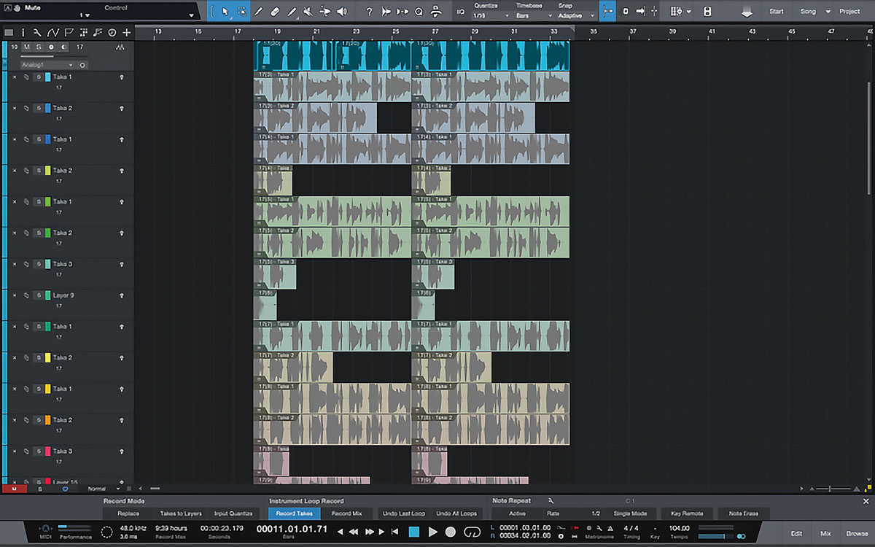Image resolution: width=875 pixels, height=547 pixels.
Task: Arm record on track 17 header
Action: click(x=51, y=47)
